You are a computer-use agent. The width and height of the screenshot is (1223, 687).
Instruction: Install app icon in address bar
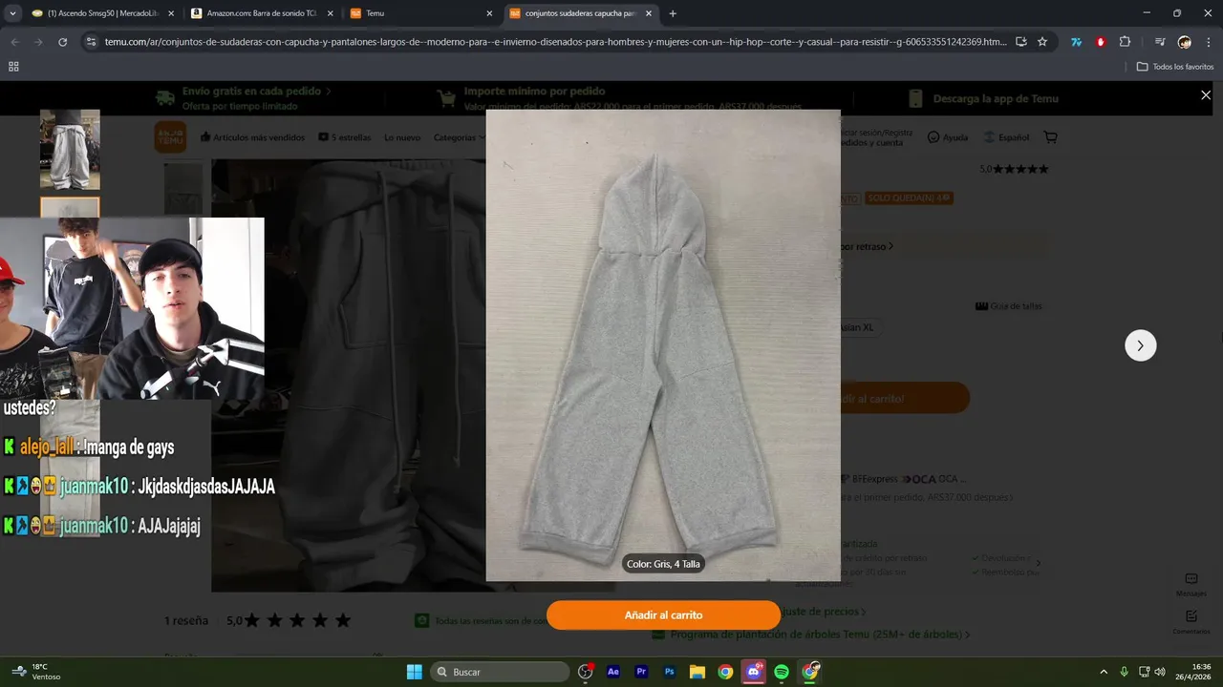tap(1021, 42)
